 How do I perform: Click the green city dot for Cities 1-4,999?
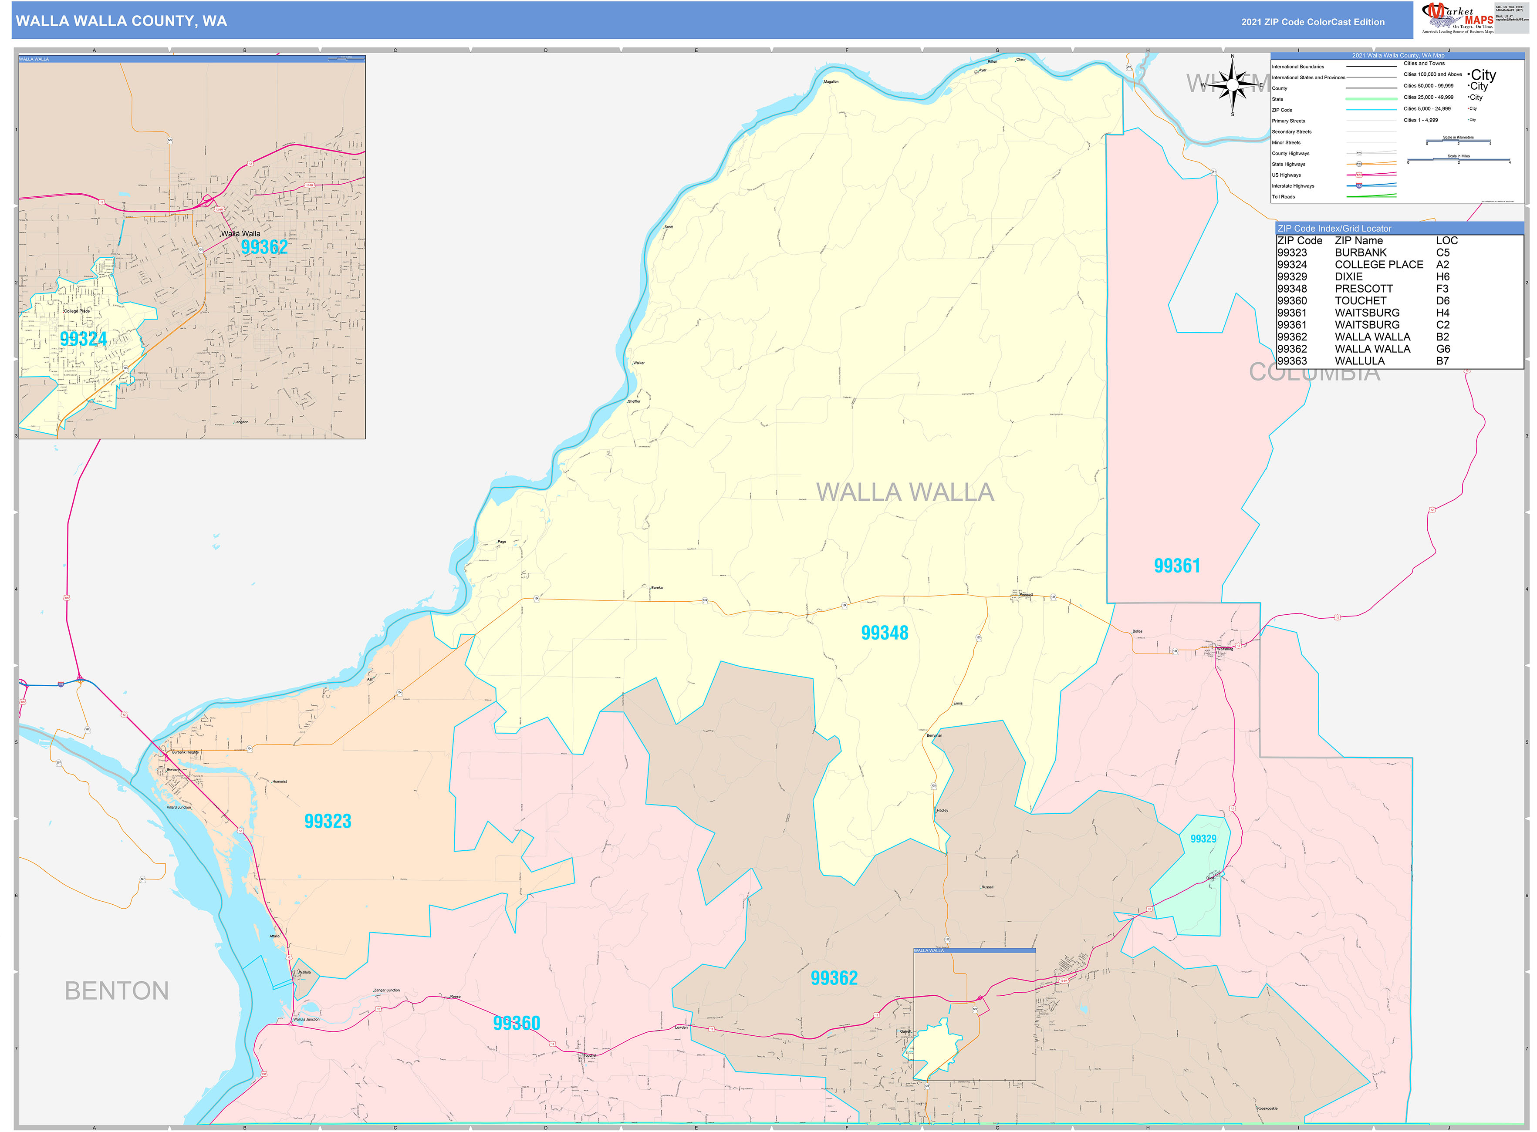(x=1469, y=120)
